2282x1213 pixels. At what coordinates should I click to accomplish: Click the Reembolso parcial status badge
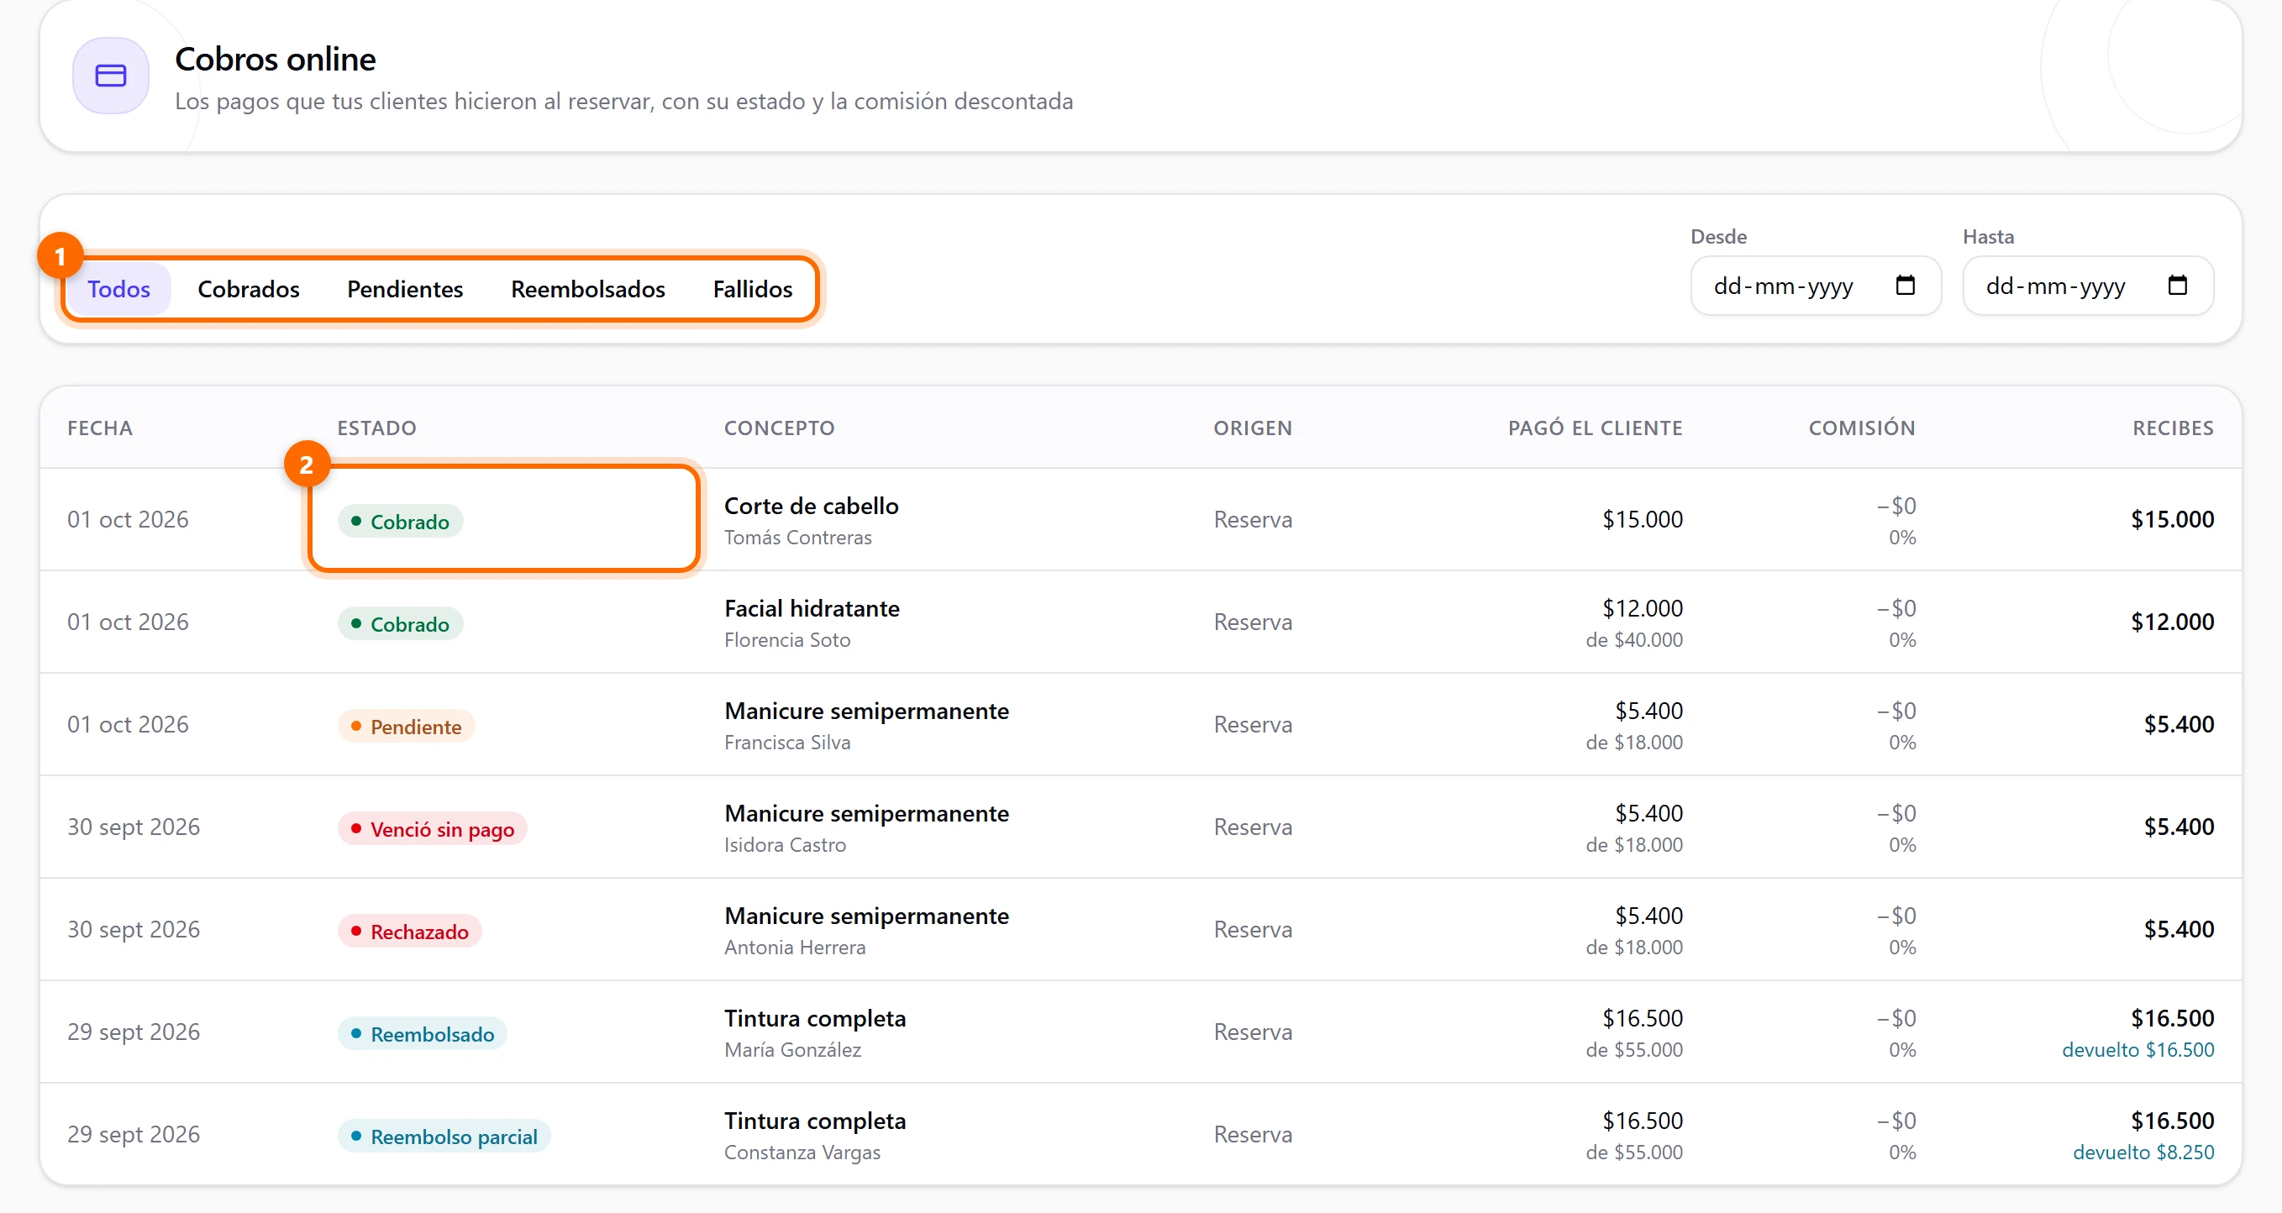pyautogui.click(x=444, y=1136)
